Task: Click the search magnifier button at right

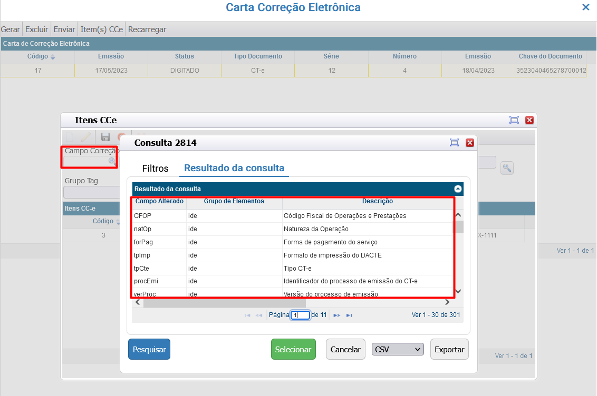Action: click(507, 168)
